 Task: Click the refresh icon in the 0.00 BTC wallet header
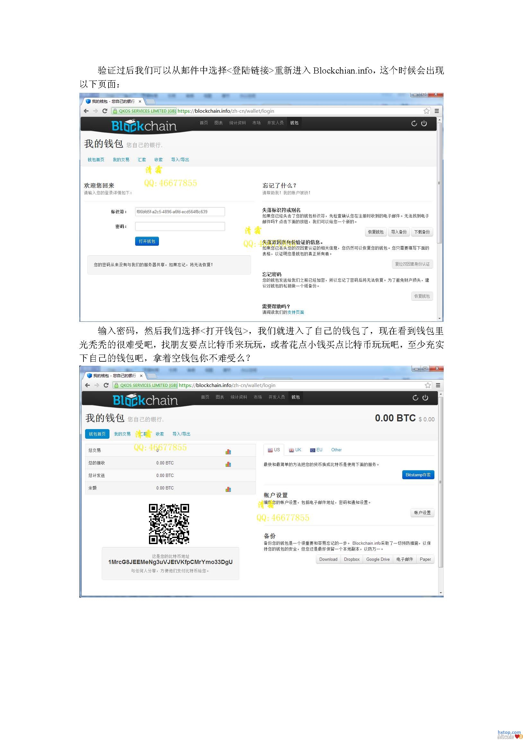415,397
